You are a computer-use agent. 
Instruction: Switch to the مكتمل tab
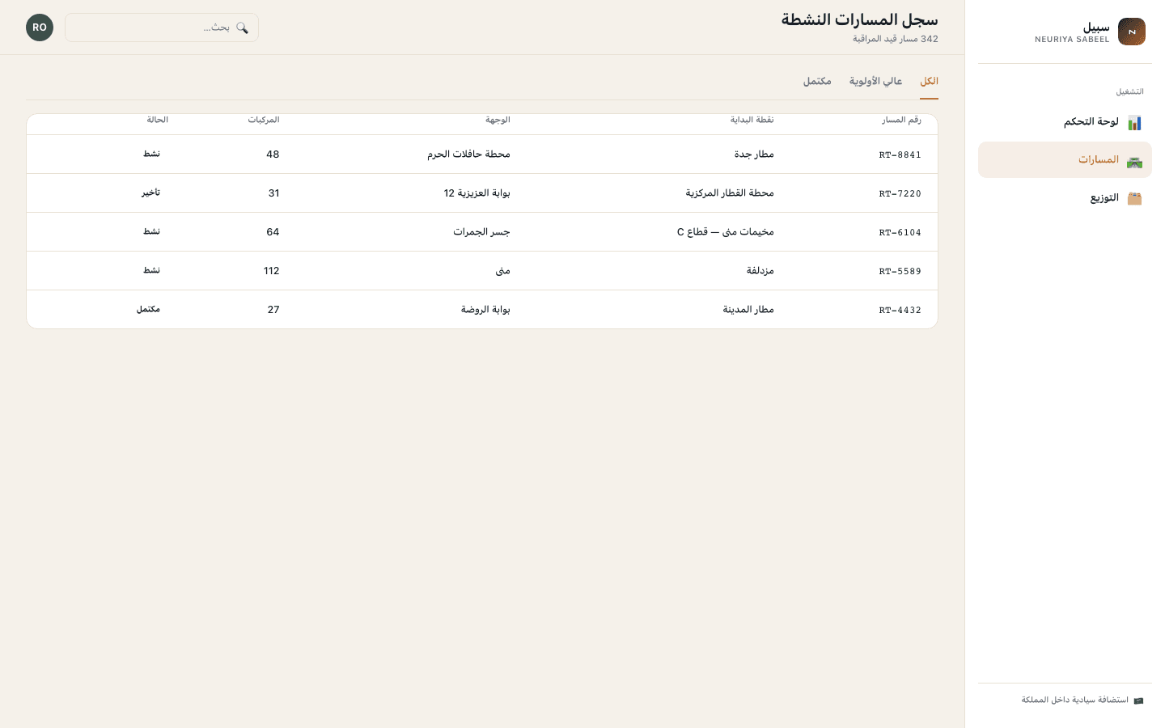(817, 82)
